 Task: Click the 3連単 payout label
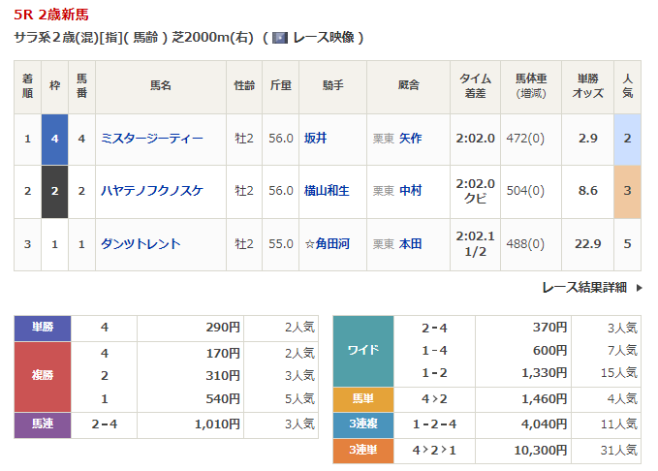362,451
